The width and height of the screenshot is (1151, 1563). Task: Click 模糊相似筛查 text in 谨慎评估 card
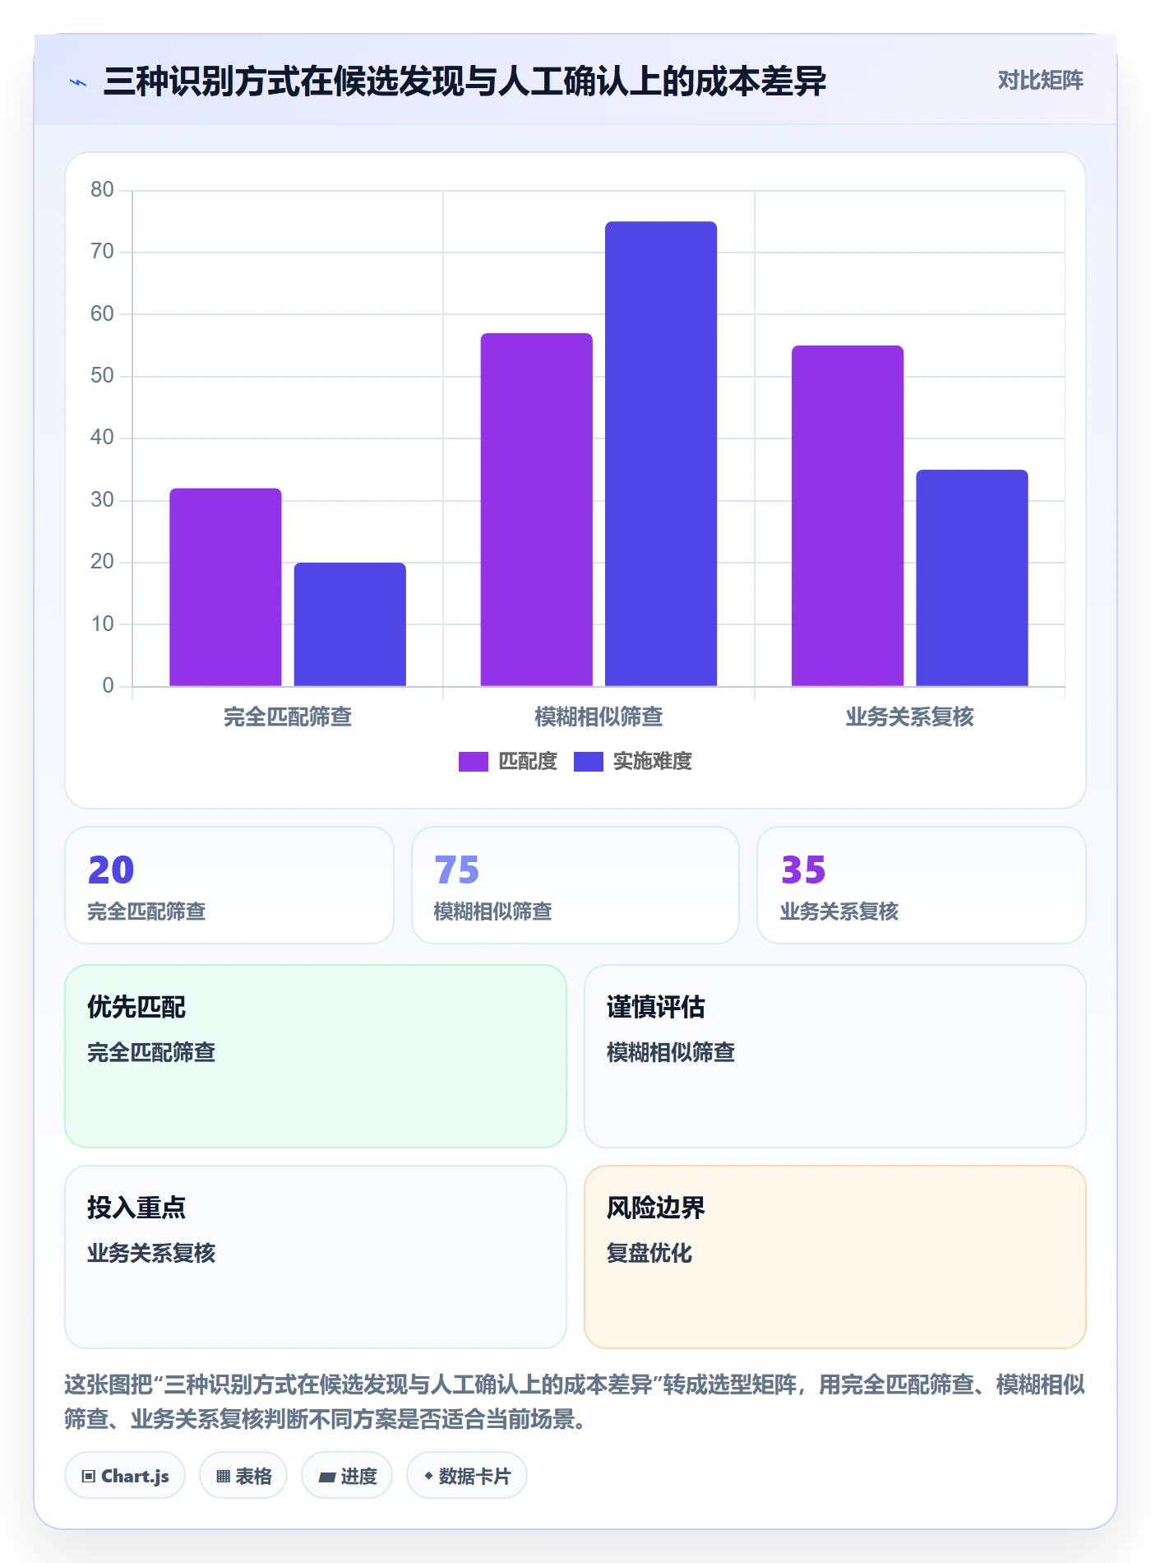pyautogui.click(x=671, y=1052)
